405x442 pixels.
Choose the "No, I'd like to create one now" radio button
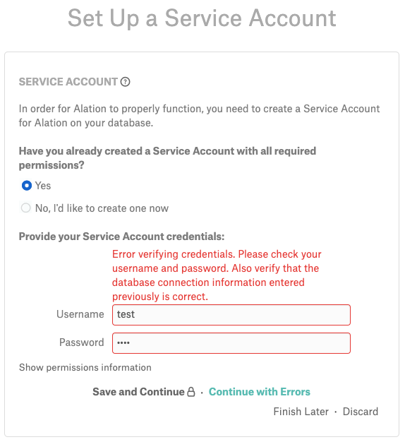[26, 208]
